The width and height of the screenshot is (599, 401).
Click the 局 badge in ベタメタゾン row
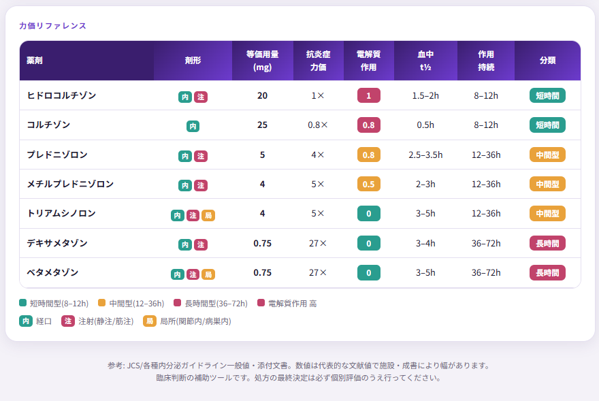(x=208, y=274)
